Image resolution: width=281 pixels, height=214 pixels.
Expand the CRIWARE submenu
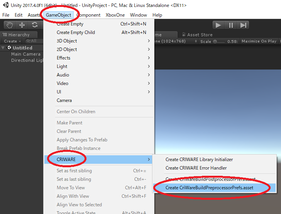98,159
